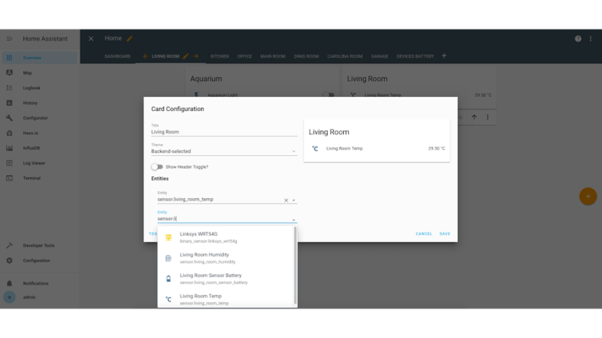Open Hass.io in the sidebar
The image size is (602, 338).
(40, 133)
